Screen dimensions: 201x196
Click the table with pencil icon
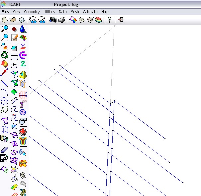14,38
